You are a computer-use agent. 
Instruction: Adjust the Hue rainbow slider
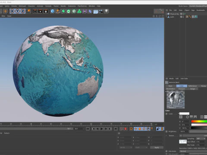click(199, 121)
